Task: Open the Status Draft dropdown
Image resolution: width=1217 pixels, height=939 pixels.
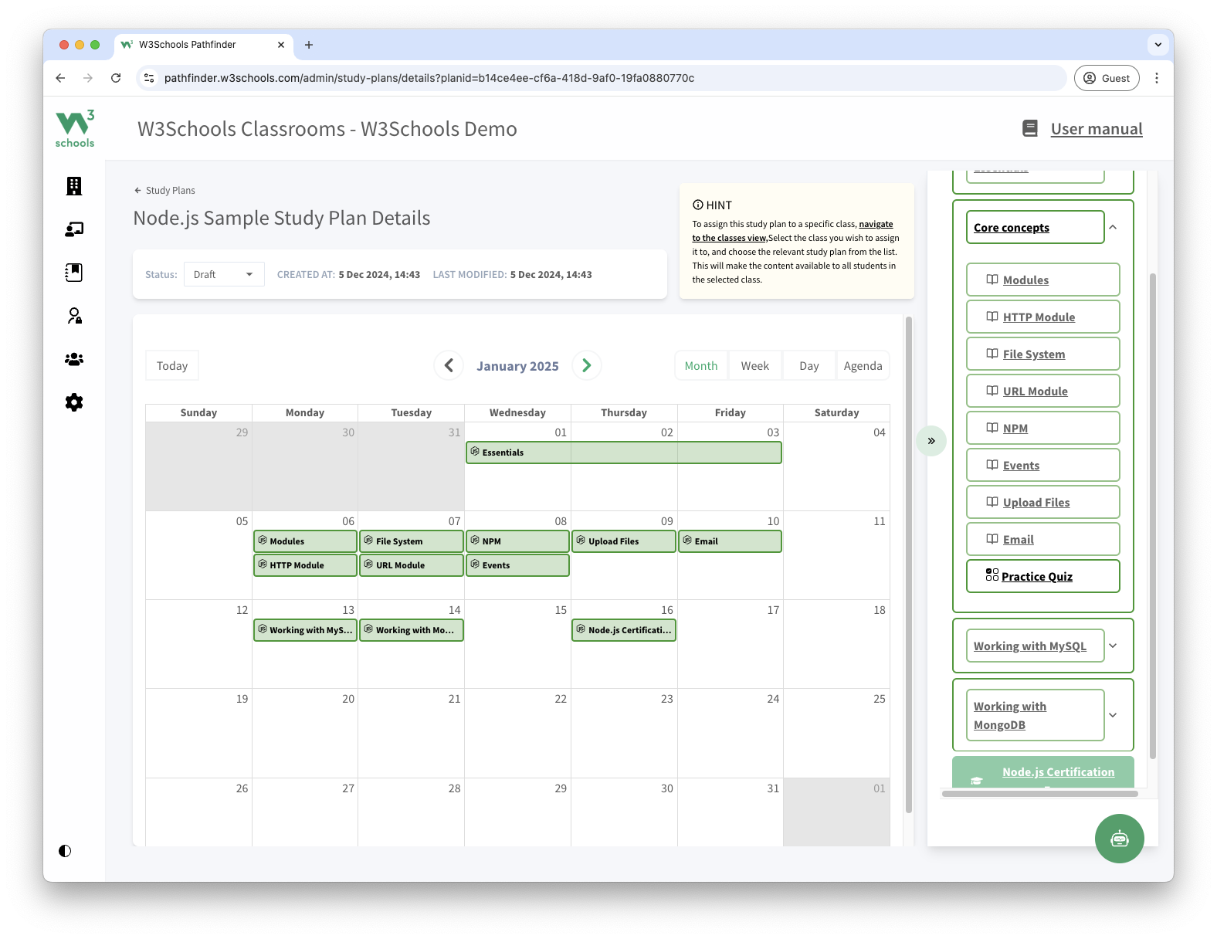Action: (x=224, y=274)
